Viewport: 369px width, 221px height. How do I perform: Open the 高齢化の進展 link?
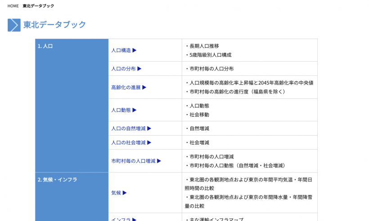pos(129,87)
